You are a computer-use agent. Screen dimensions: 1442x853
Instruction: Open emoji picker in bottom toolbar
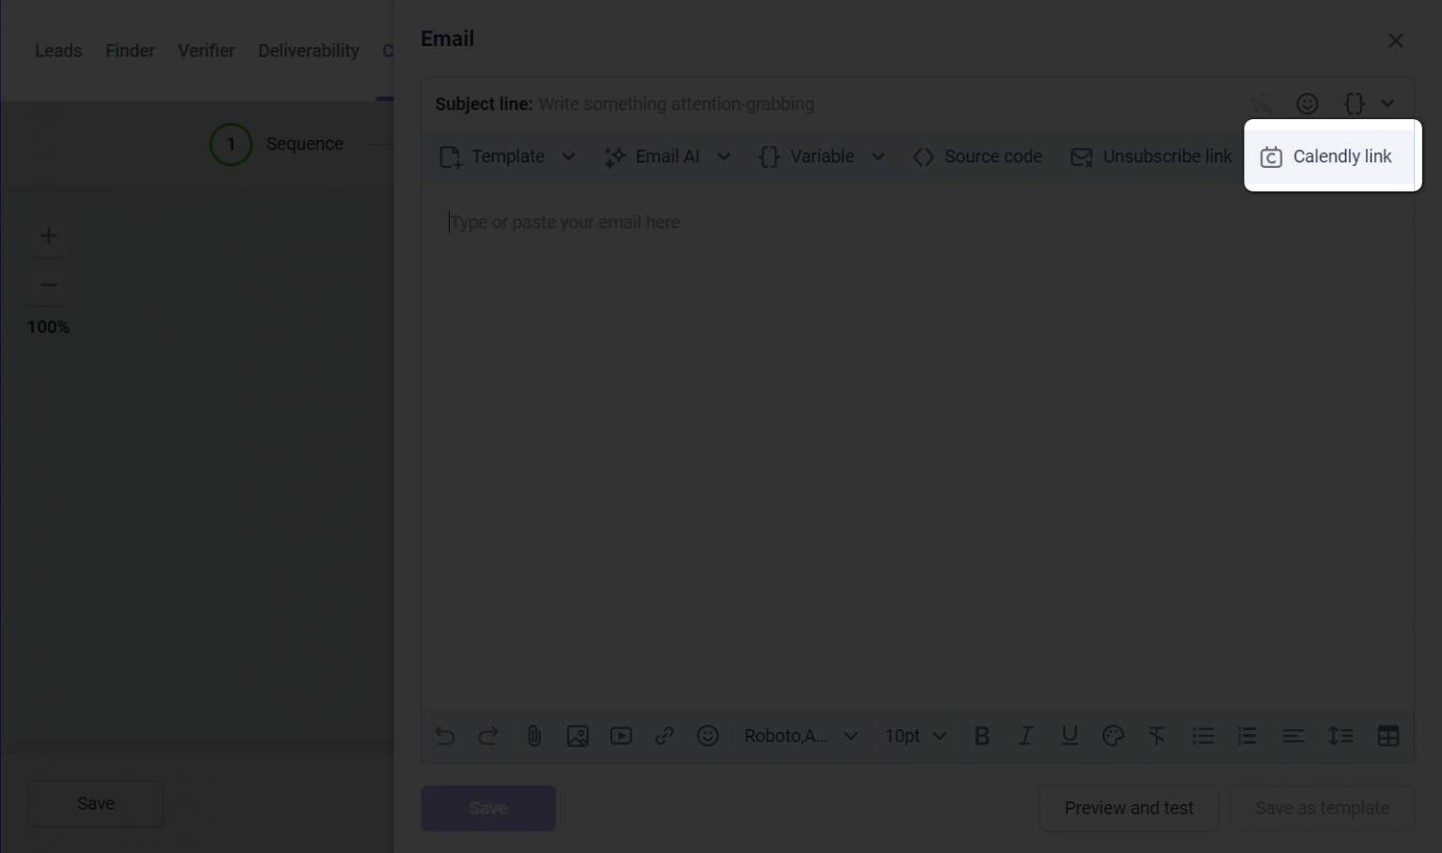tap(708, 737)
